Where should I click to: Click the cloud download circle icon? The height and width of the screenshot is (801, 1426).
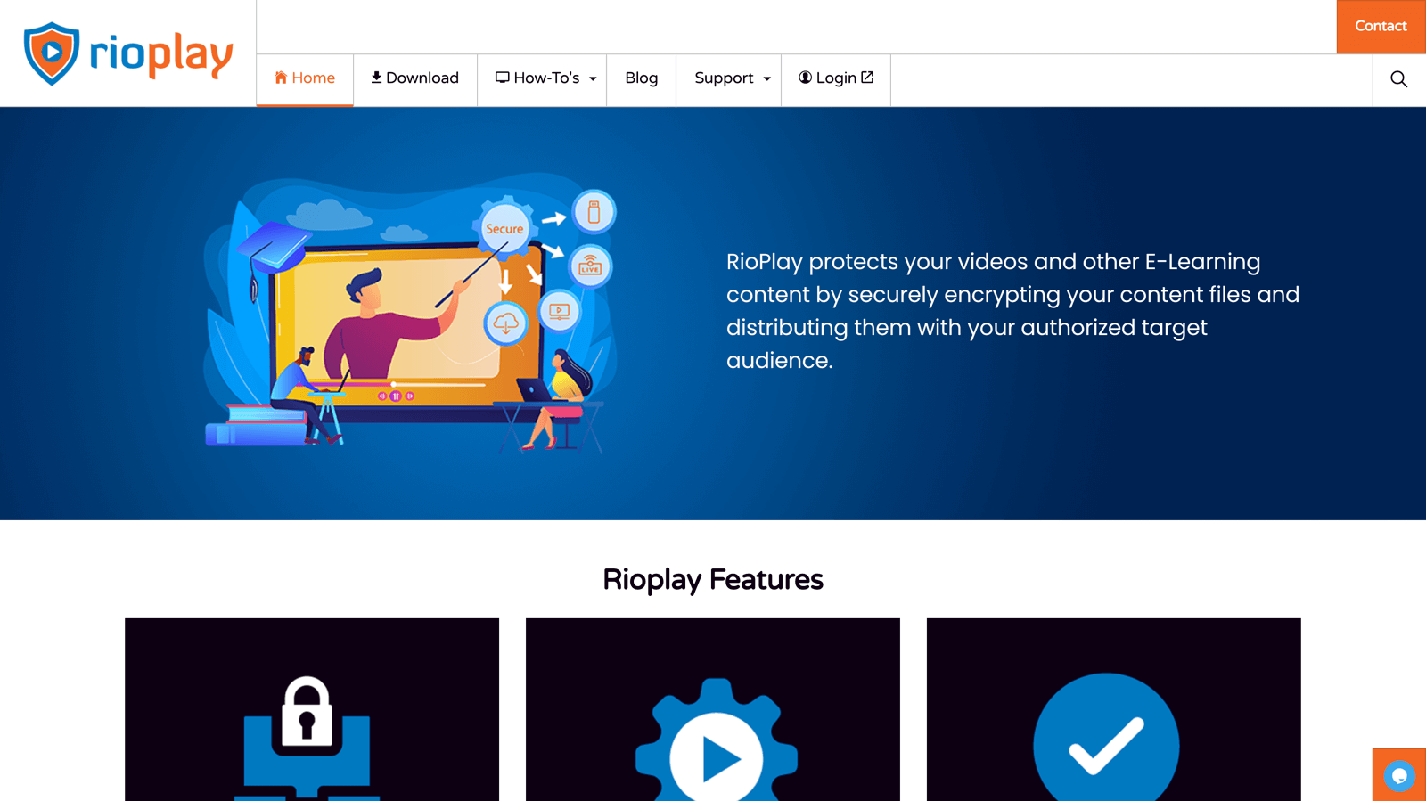pos(505,323)
